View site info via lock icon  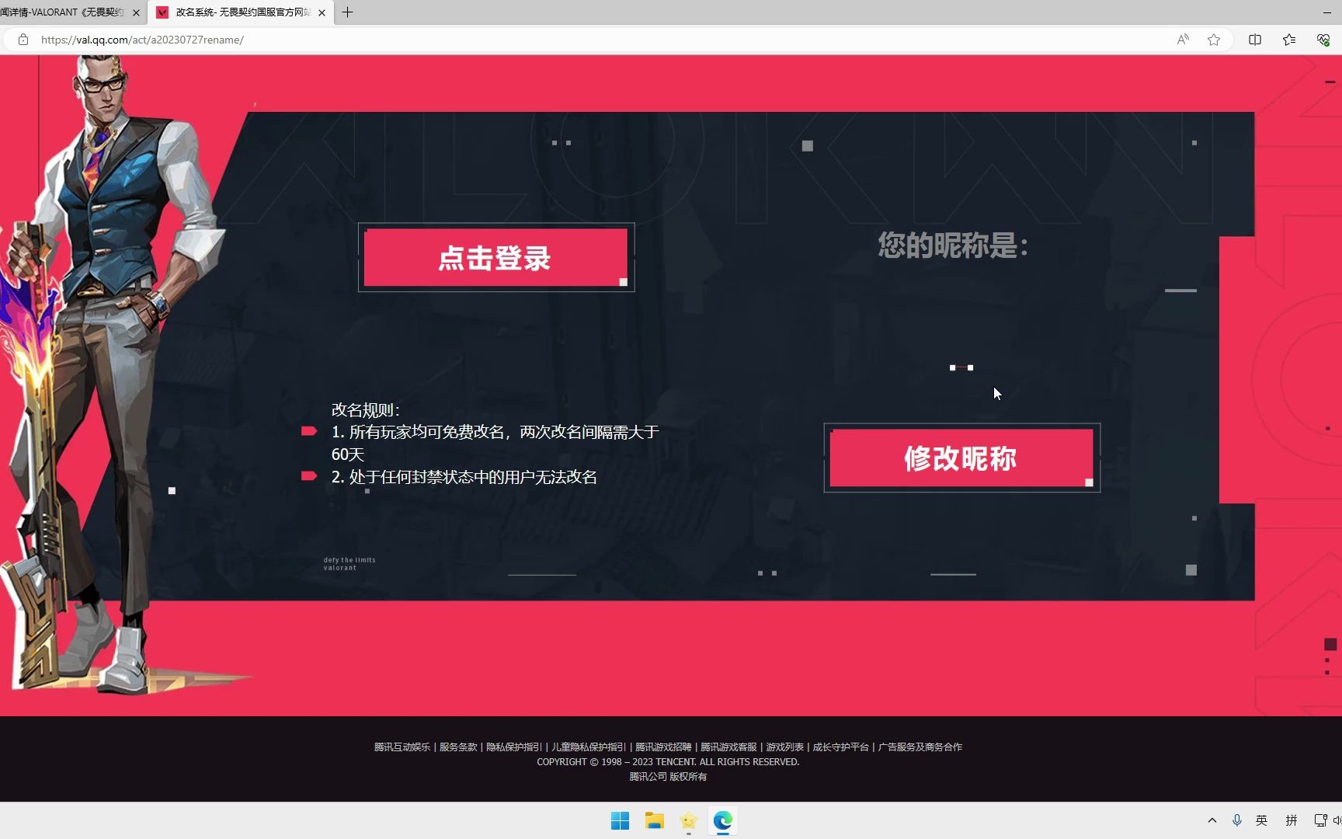pos(23,40)
